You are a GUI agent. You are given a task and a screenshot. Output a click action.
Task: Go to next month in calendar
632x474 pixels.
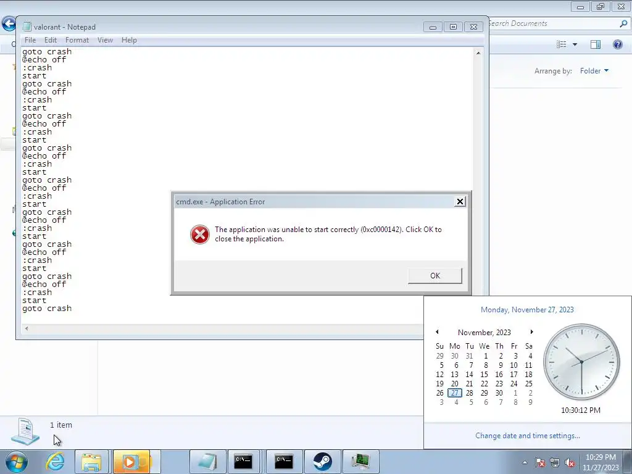531,332
